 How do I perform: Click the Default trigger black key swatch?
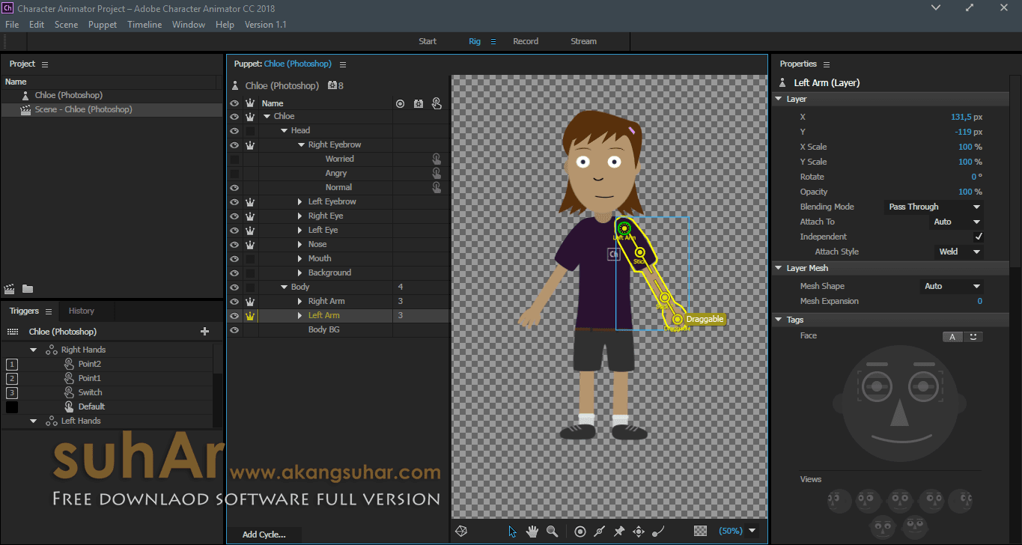pyautogui.click(x=12, y=407)
